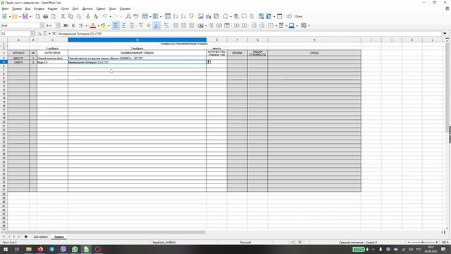Open the Font Name dropdown
This screenshot has width=451, height=254.
42,25
